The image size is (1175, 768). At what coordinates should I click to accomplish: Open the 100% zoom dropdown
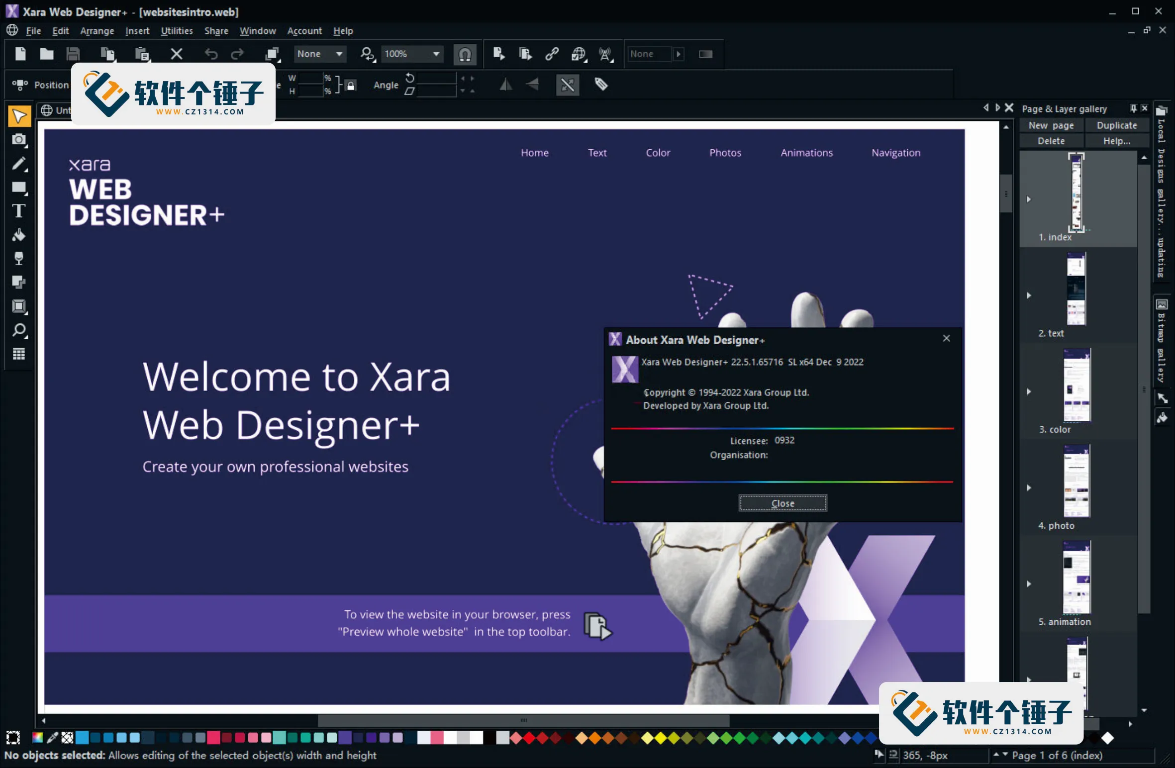tap(411, 54)
